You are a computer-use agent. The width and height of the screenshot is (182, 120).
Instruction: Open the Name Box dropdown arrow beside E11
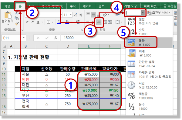[24, 38]
